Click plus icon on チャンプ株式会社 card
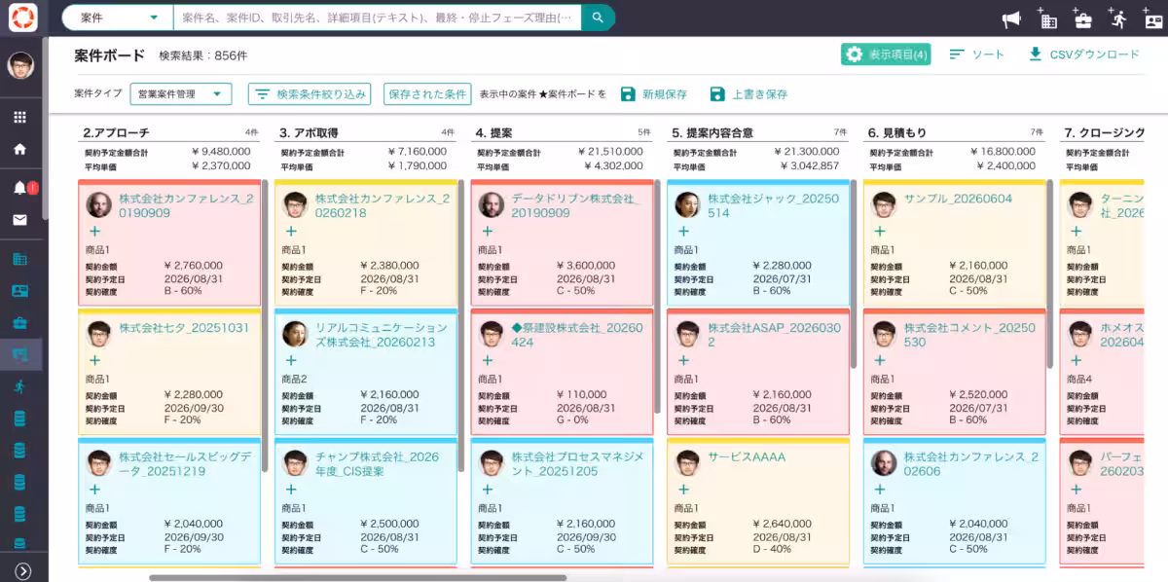 [291, 490]
